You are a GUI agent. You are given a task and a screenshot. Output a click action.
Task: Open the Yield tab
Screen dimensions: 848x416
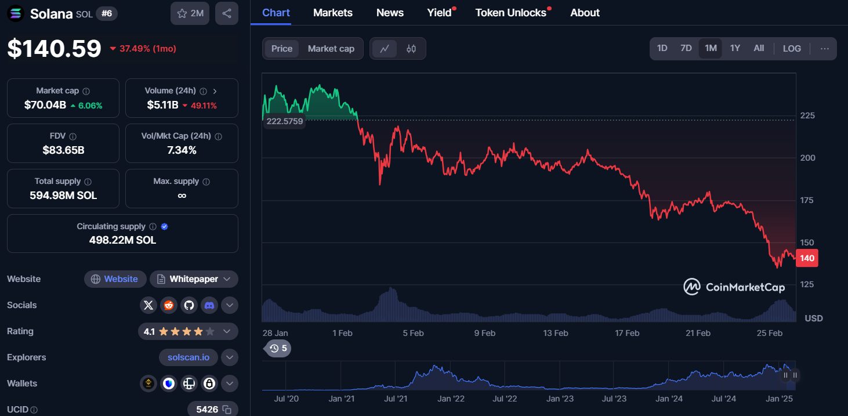(440, 13)
